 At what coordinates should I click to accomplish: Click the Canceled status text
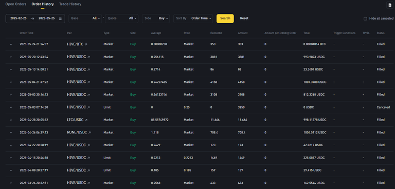click(x=383, y=107)
